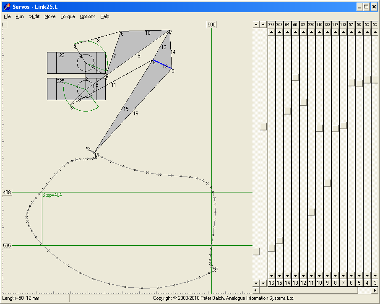
Task: Click the up arrow of the left vertical scrollbar
Action: pos(256,24)
